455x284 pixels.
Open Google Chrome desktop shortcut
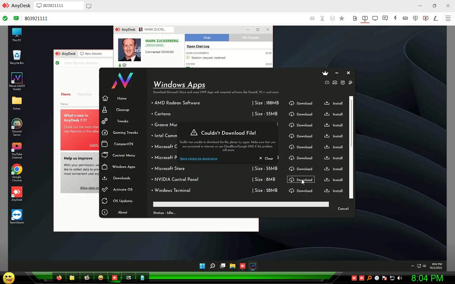click(x=17, y=173)
